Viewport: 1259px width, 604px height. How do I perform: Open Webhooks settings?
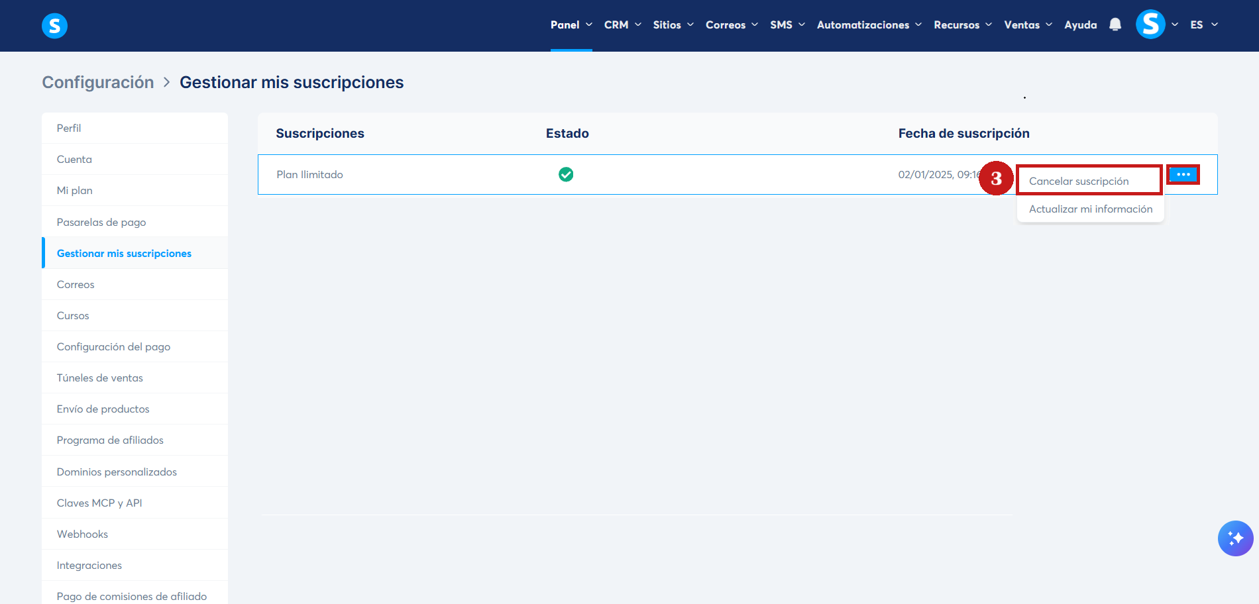(x=135, y=534)
